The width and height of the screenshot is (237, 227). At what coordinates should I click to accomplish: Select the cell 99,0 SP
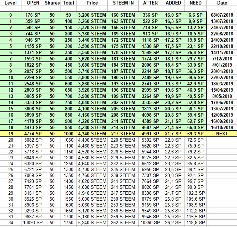pos(195,187)
